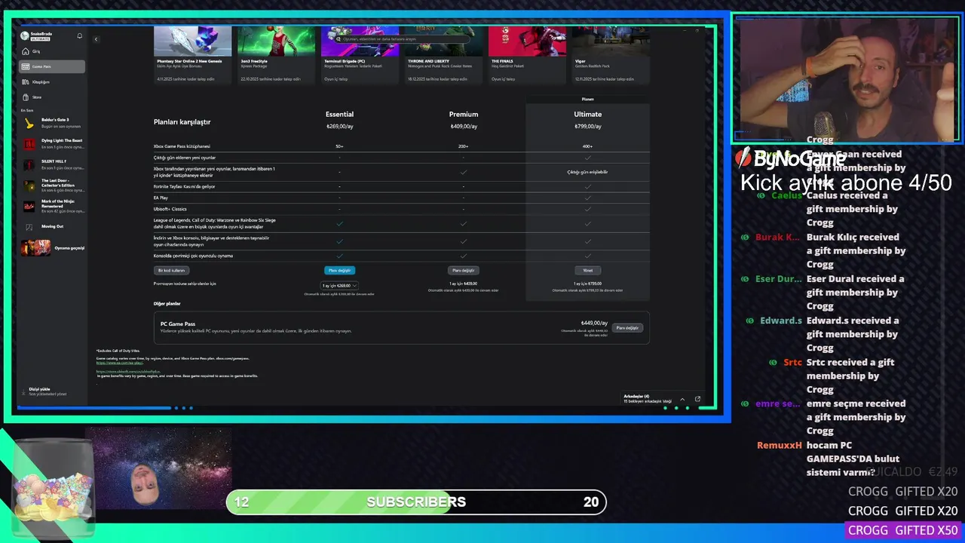This screenshot has height=543, width=965.
Task: Open The Last Door Collector's Edition icon
Action: 29,185
